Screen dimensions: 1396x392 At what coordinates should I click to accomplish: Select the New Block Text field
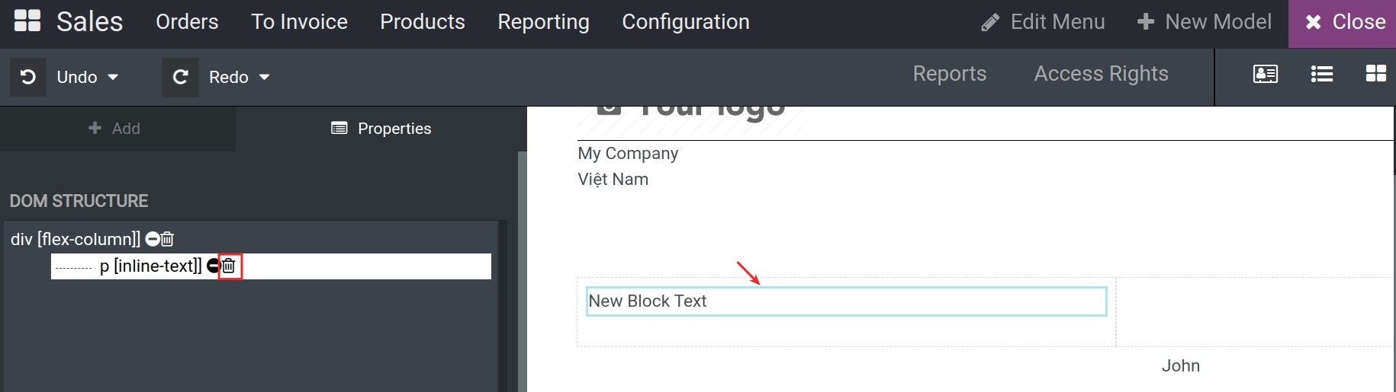click(x=847, y=301)
